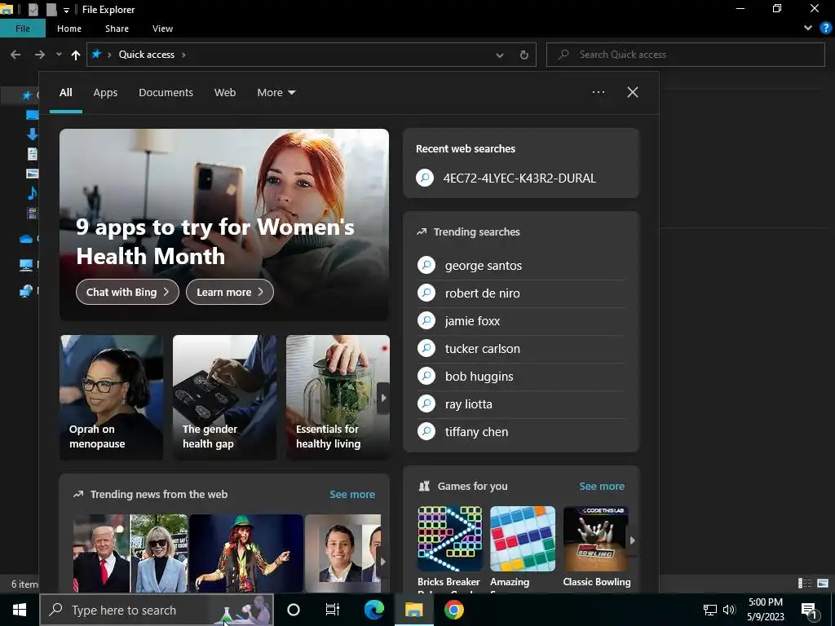The width and height of the screenshot is (835, 626).
Task: Expand the ribbon chevron
Action: [808, 29]
